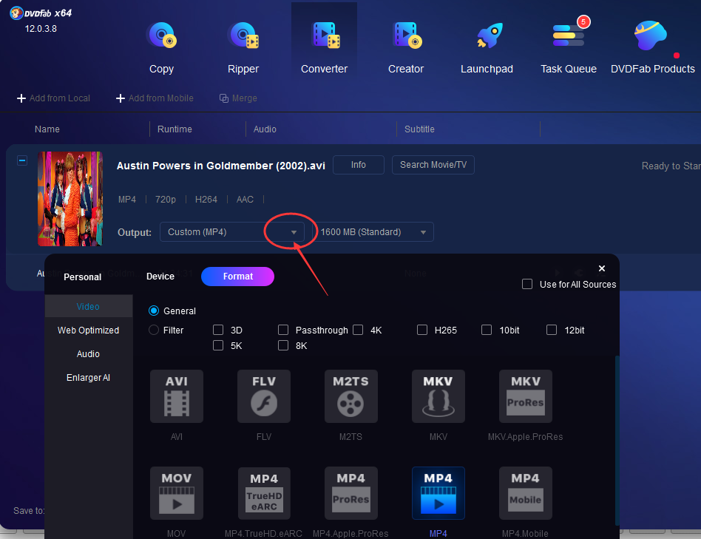Viewport: 701px width, 539px height.
Task: Select the Format tab
Action: [238, 277]
